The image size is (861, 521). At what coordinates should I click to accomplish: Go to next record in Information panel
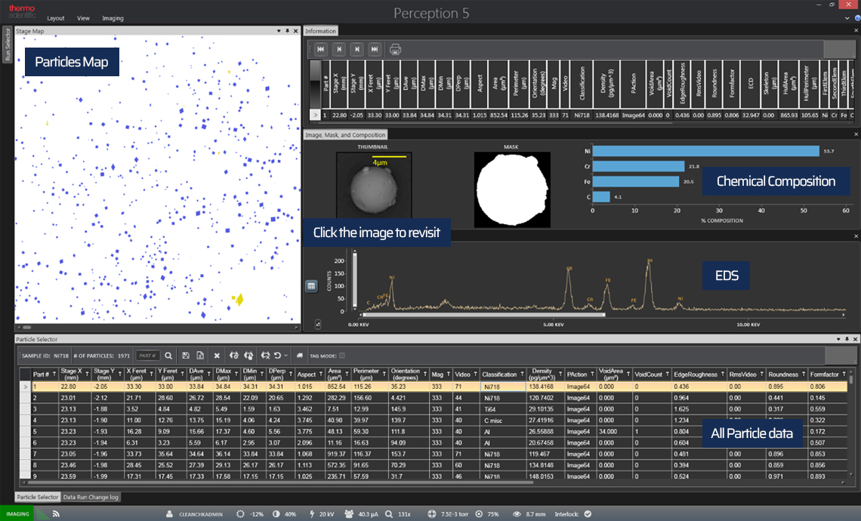tap(357, 49)
